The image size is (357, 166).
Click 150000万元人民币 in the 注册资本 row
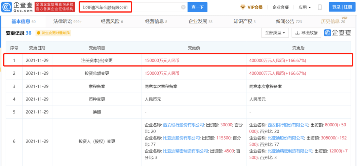pos(162,61)
